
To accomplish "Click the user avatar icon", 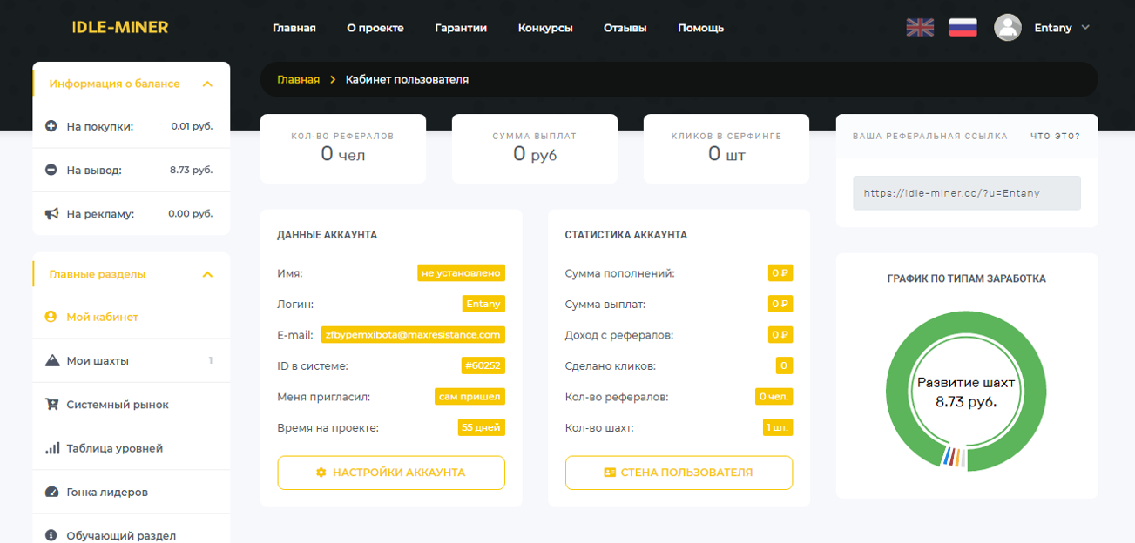I will point(1008,27).
